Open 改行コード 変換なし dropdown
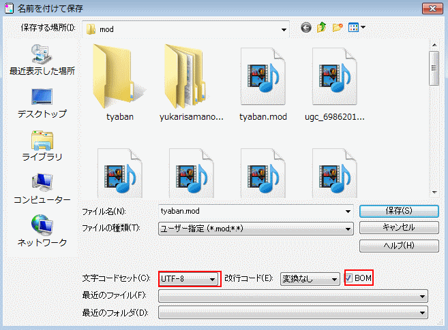 [x=310, y=279]
